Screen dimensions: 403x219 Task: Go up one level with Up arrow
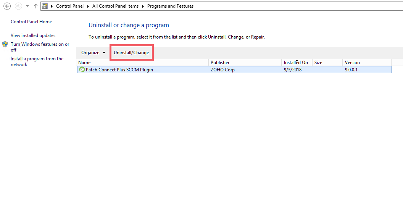click(36, 6)
